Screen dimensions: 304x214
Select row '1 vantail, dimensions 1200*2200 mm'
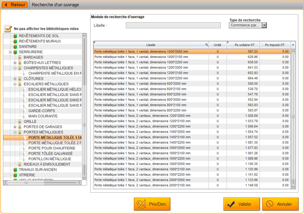[192, 78]
